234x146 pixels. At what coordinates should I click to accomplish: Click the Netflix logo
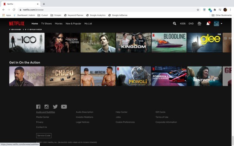click(x=16, y=23)
